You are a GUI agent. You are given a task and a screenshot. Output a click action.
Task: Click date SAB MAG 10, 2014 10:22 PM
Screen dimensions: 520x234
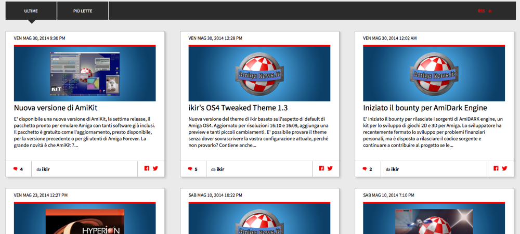pos(215,196)
